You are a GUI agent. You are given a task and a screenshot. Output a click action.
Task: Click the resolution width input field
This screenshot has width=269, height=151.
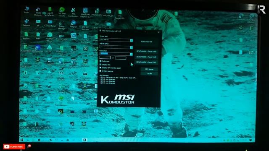coord(105,58)
